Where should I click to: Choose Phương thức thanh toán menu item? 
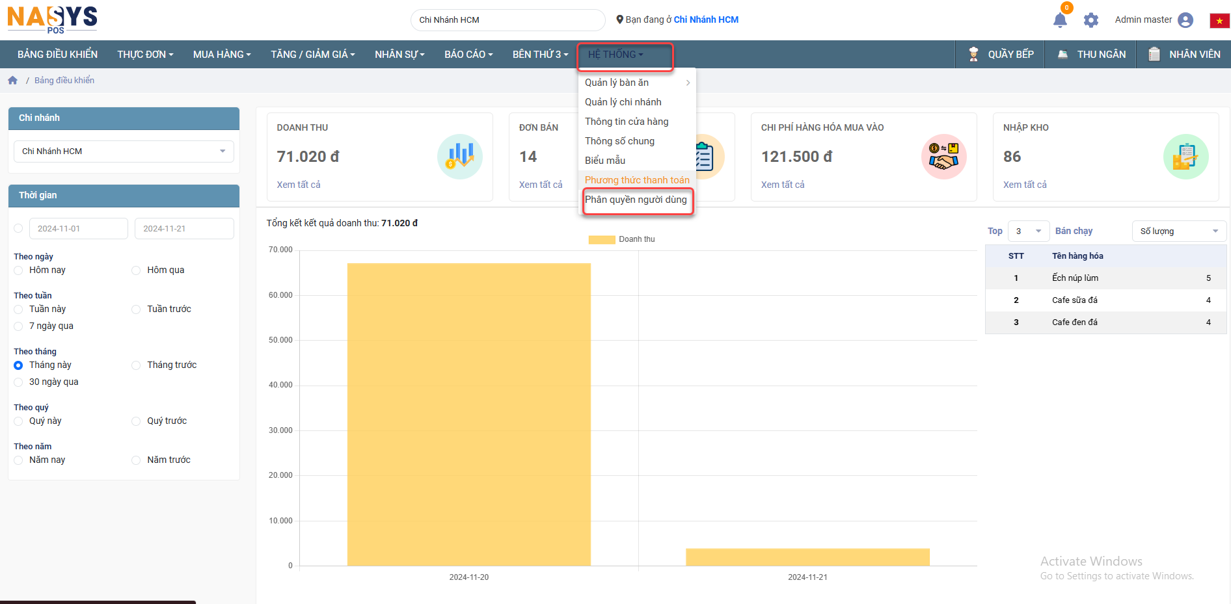point(637,180)
